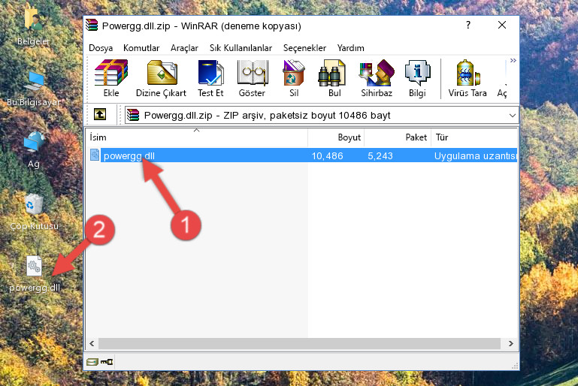Run Test Et on the archive

[210, 78]
